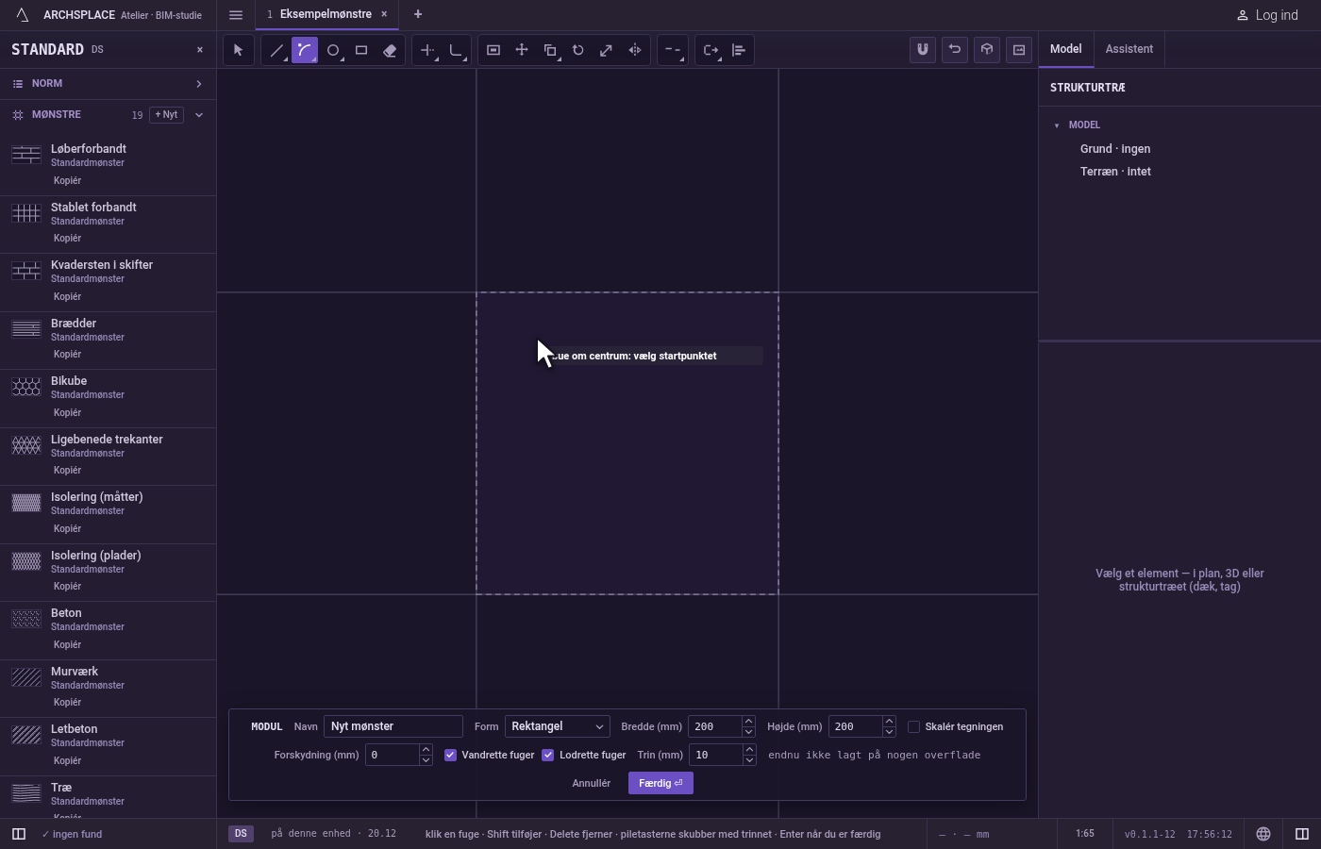Click the Annullér button
1321x849 pixels.
[x=592, y=783]
